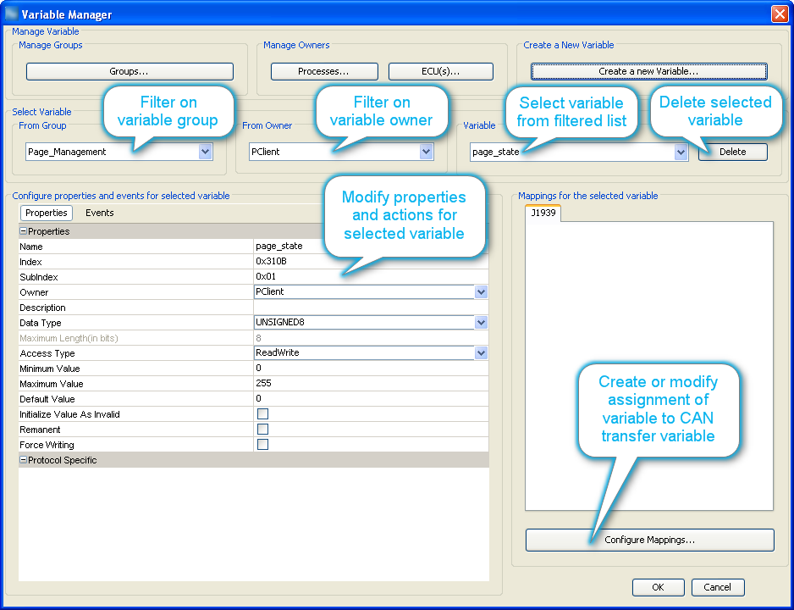Click the Access Type property label

click(x=47, y=353)
